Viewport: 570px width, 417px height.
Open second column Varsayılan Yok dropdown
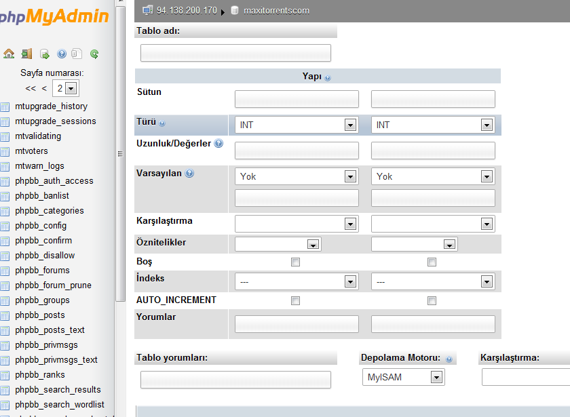pyautogui.click(x=433, y=176)
